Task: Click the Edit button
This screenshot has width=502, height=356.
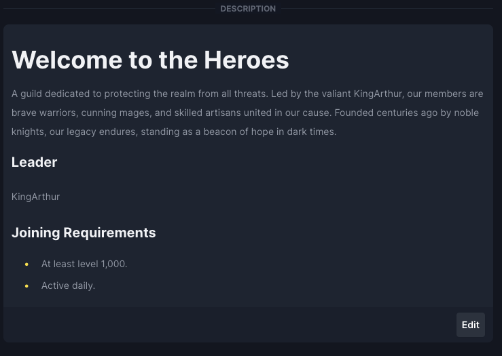Action: click(470, 325)
